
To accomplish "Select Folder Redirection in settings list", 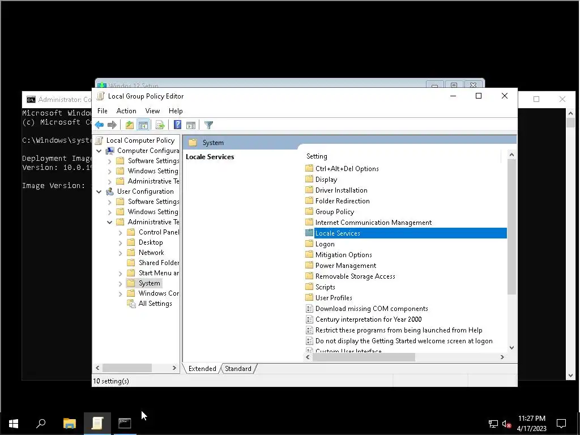I will point(342,201).
